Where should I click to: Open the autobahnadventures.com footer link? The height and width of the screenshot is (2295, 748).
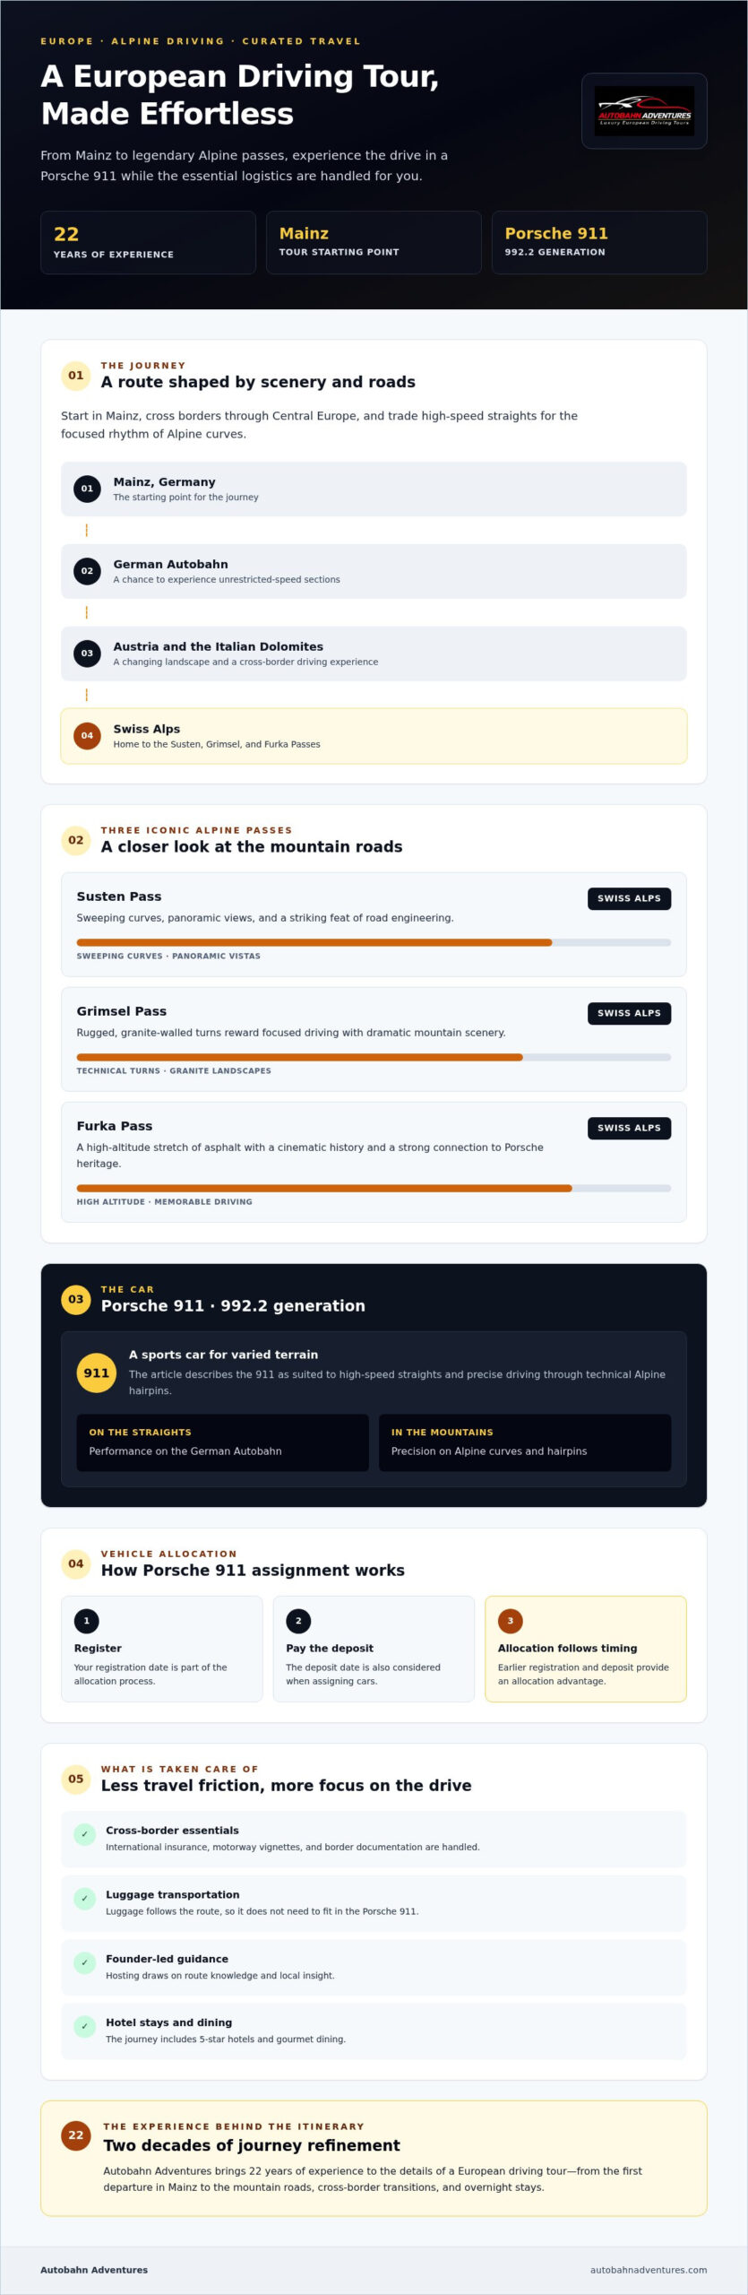point(649,2270)
